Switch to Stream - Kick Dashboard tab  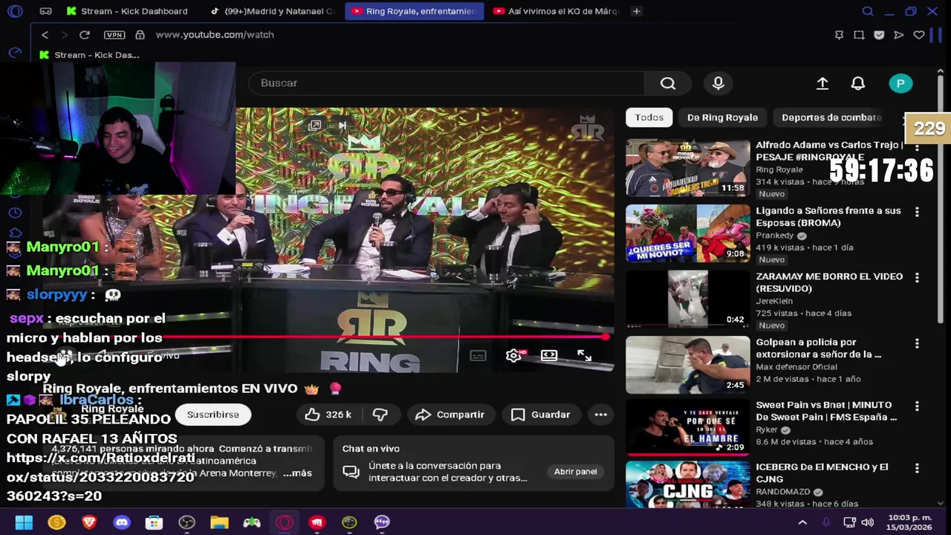[126, 11]
